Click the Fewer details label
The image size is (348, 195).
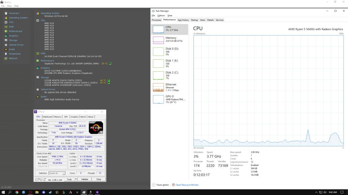[163, 185]
